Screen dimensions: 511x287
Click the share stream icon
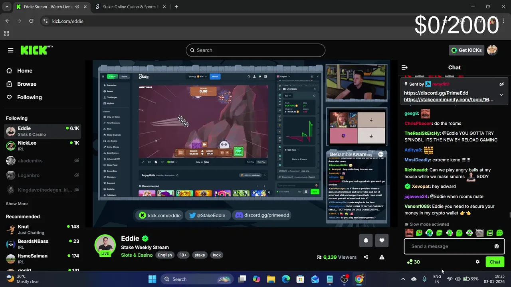[x=366, y=257]
